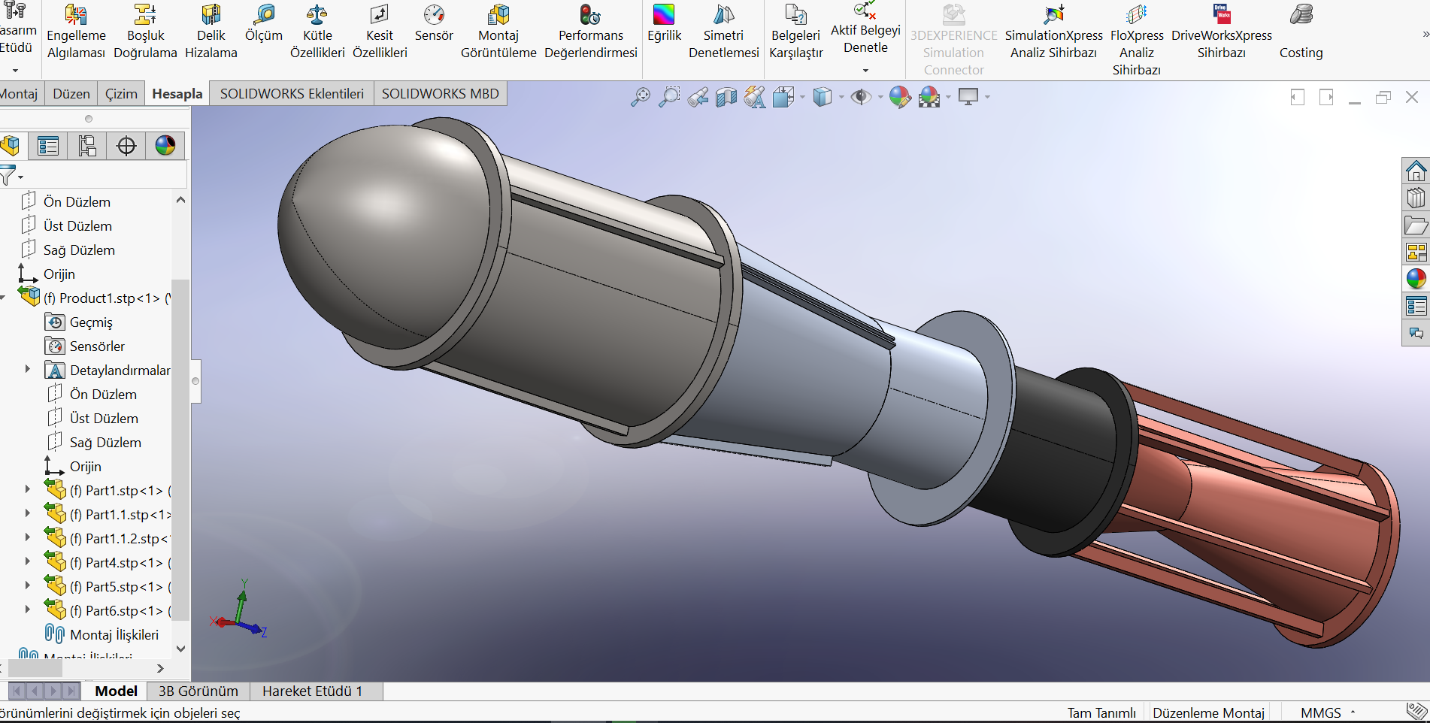The width and height of the screenshot is (1430, 723).
Task: Select Part1.1.2.stp component in the tree
Action: coord(108,538)
